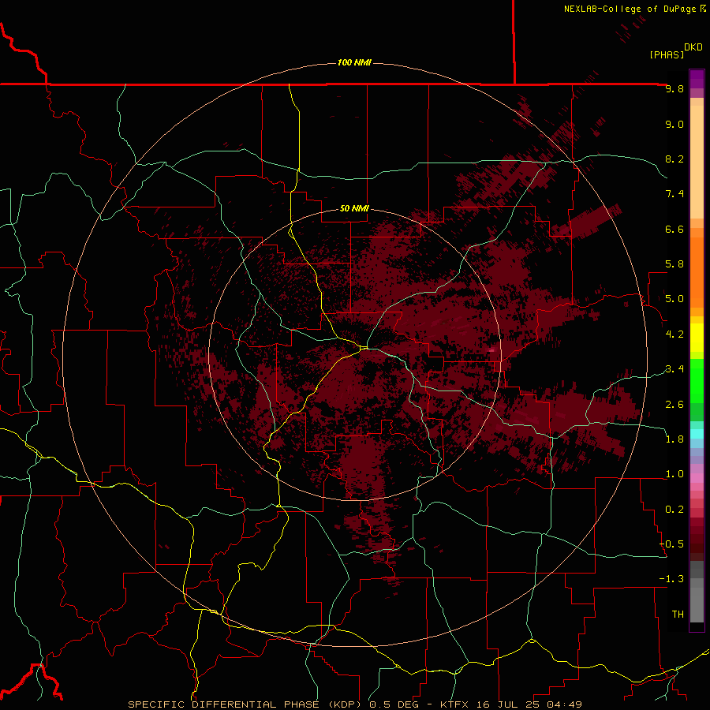This screenshot has width=710, height=710.
Task: Select the 6.6 scale label
Action: pos(674,229)
